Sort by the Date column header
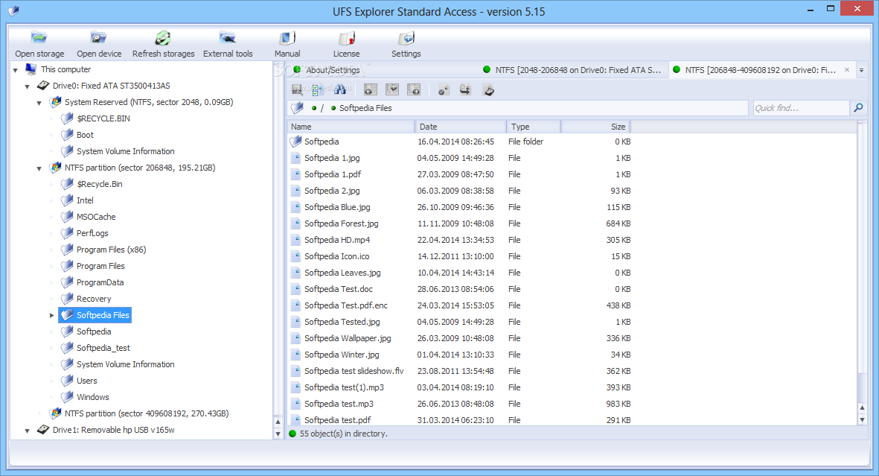This screenshot has width=879, height=476. [x=460, y=127]
